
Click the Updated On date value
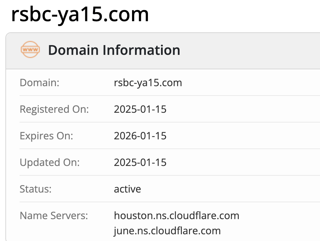(x=140, y=162)
